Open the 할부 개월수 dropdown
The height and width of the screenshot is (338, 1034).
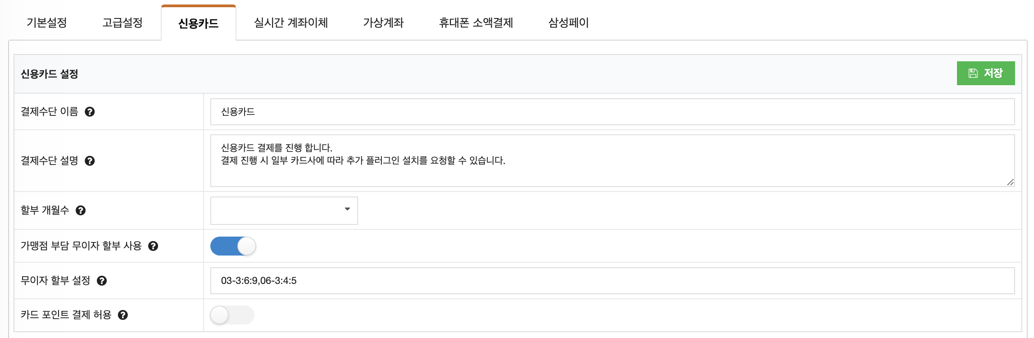click(x=284, y=210)
